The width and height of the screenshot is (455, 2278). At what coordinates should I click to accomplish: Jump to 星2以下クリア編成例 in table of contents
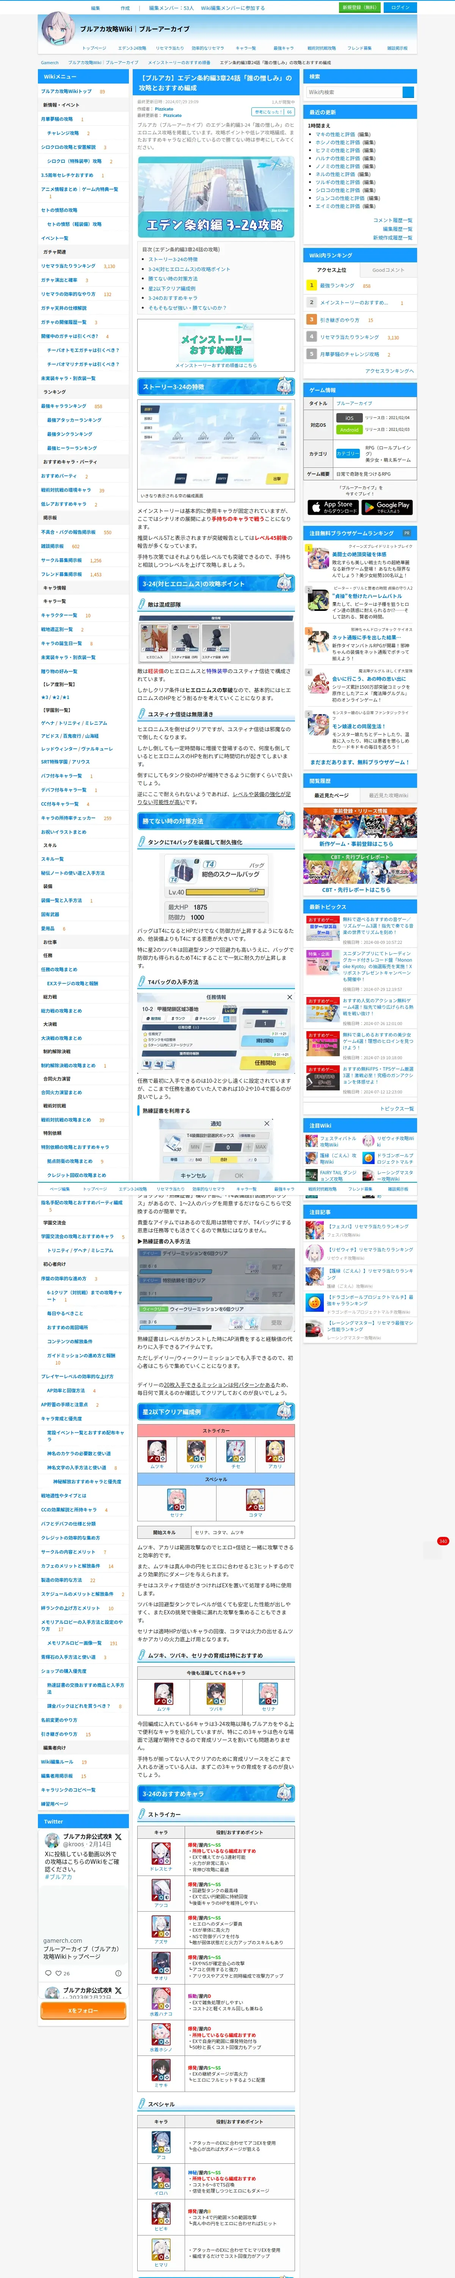point(171,288)
